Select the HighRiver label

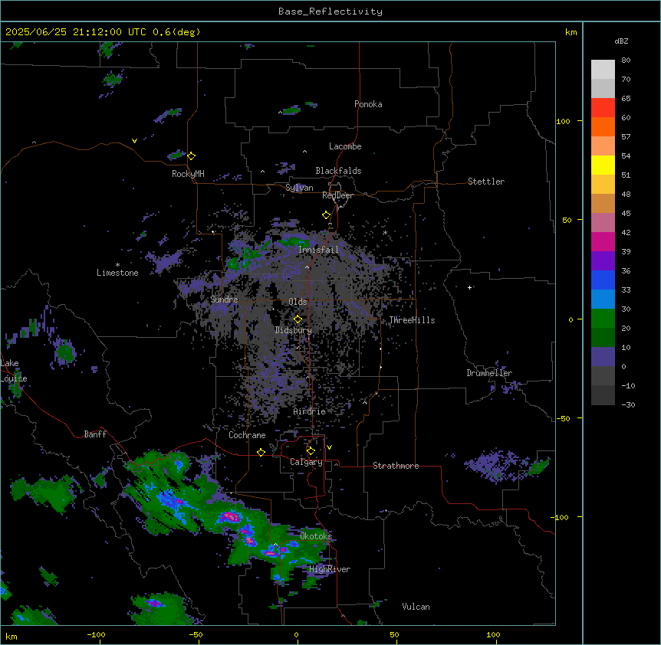(x=330, y=569)
